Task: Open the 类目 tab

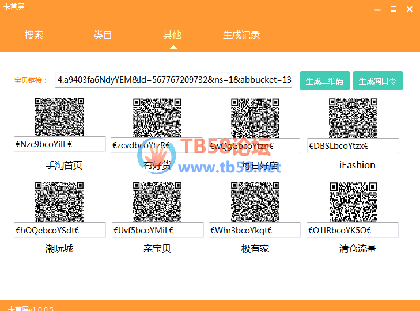Action: [x=103, y=35]
